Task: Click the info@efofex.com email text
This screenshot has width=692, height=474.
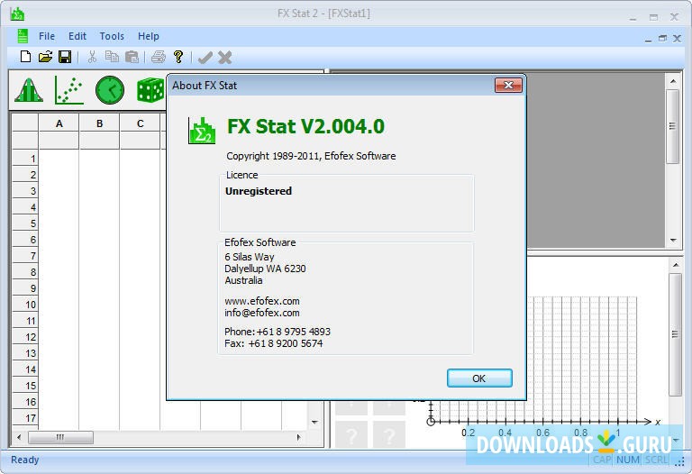Action: pyautogui.click(x=261, y=313)
